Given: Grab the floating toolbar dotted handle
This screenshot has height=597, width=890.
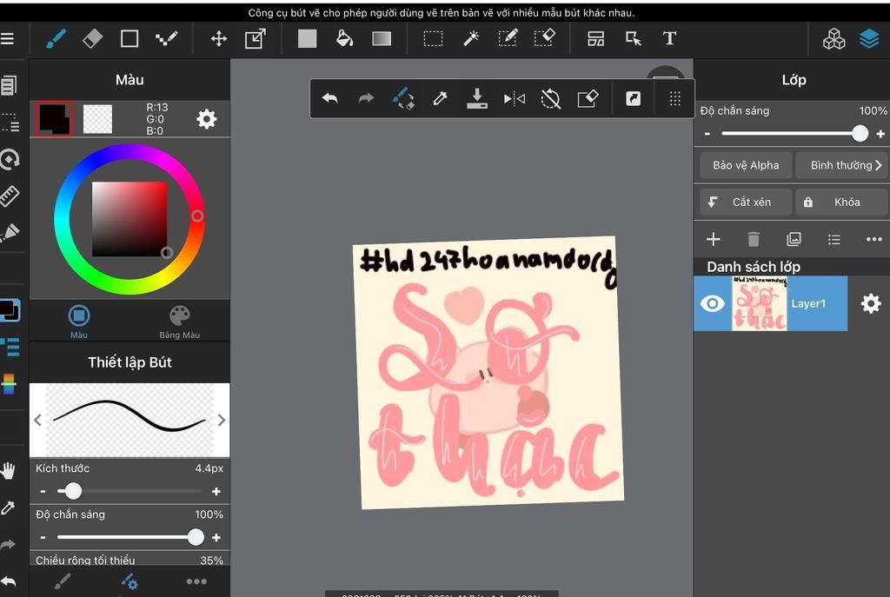Looking at the screenshot, I should pyautogui.click(x=674, y=99).
